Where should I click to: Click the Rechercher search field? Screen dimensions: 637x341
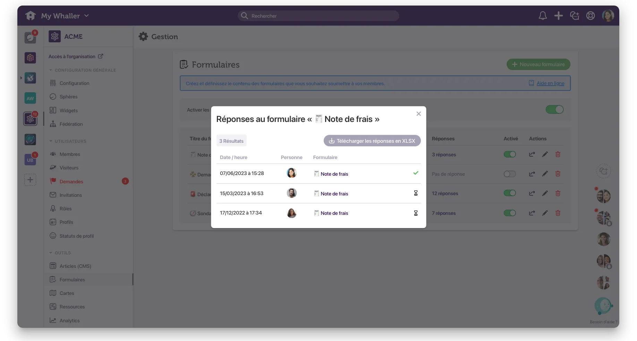pos(318,16)
